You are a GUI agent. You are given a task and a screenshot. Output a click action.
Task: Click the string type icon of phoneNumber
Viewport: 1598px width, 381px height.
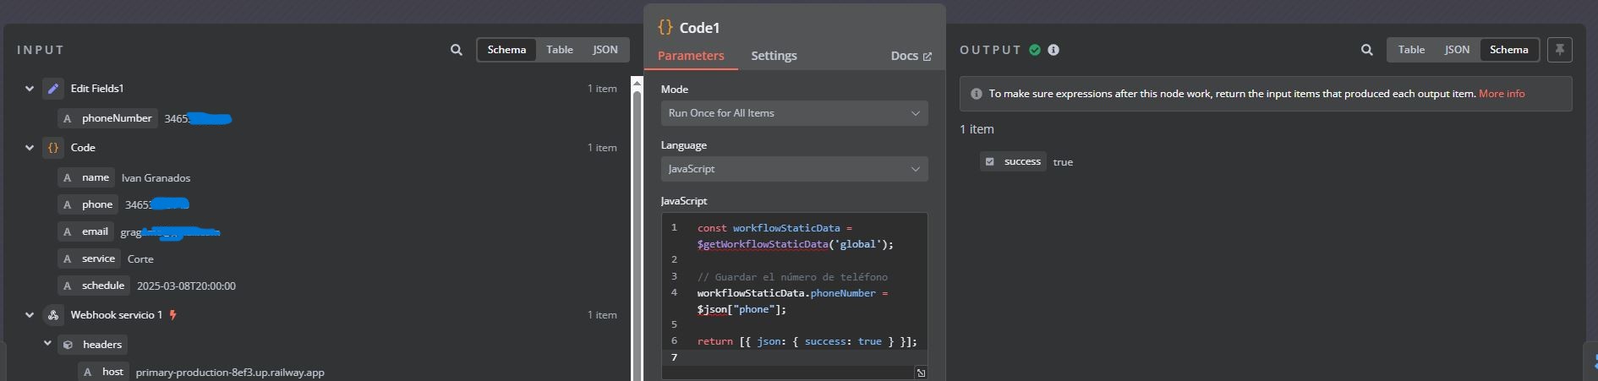click(x=68, y=119)
